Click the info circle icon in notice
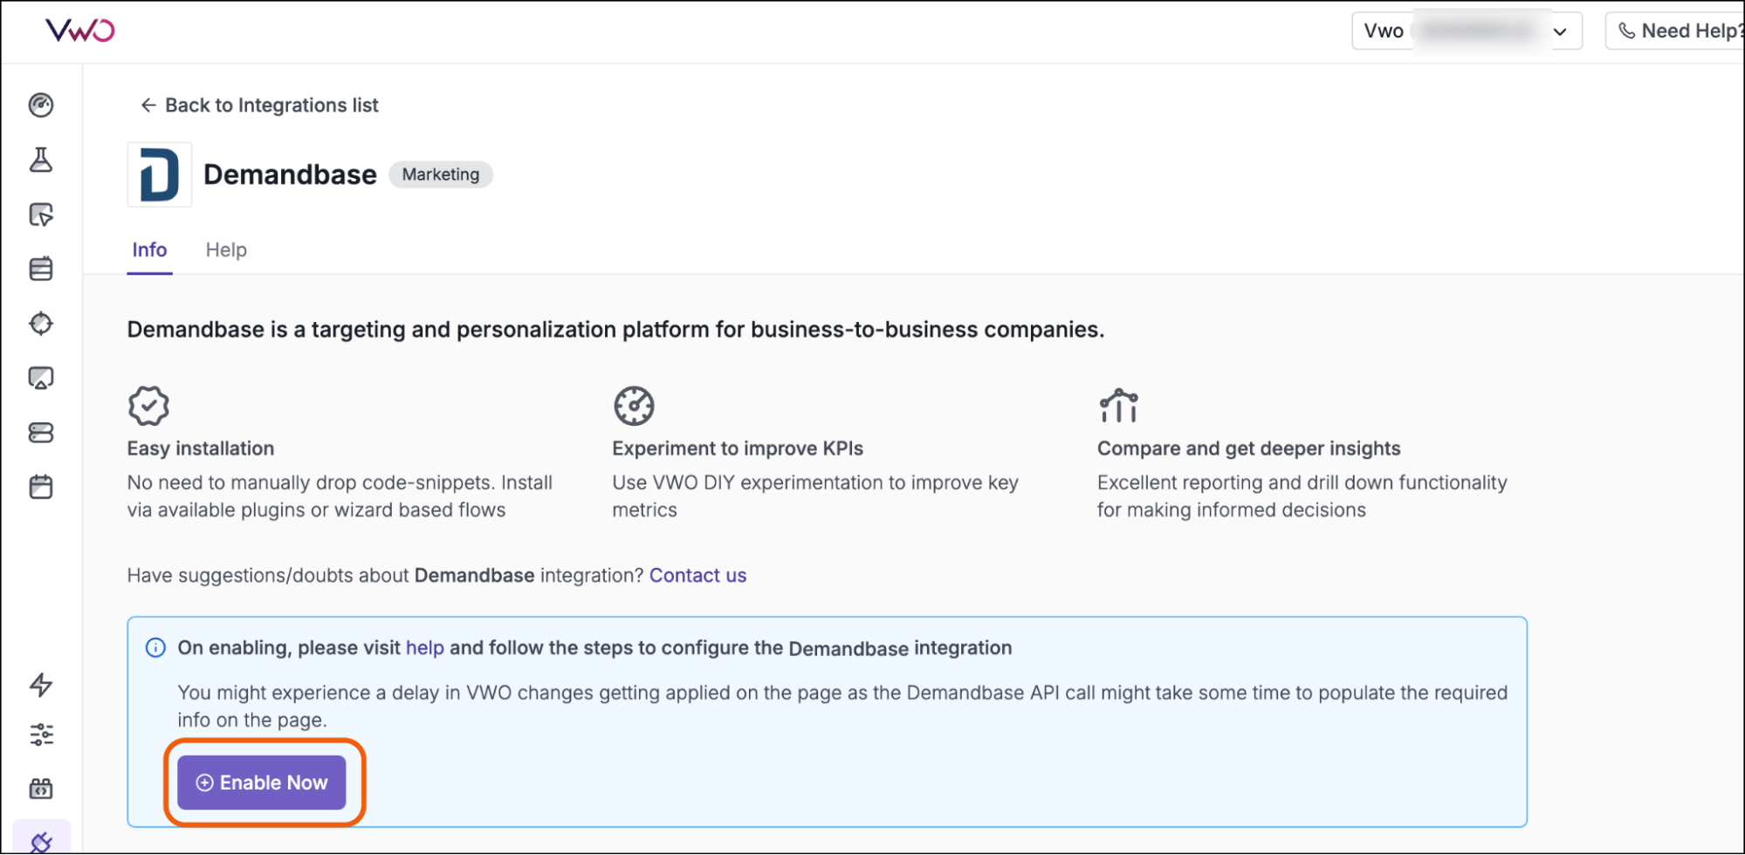The image size is (1745, 855). click(x=155, y=648)
